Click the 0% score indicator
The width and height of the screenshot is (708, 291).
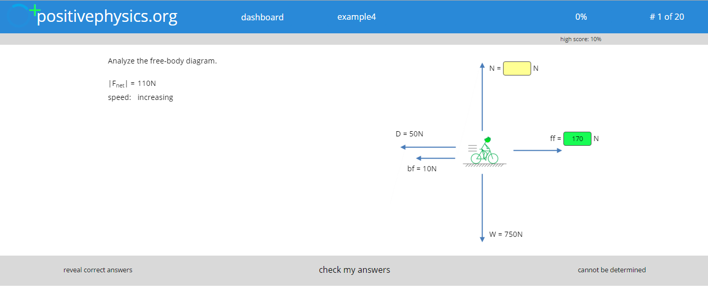click(581, 17)
